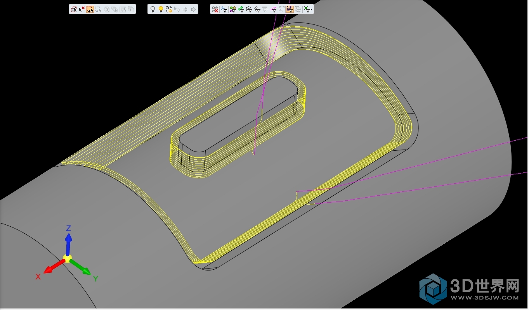Click the red X axis of the view triad
This screenshot has width=529, height=310.
54,266
